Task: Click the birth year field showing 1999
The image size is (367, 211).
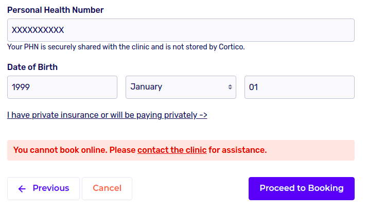Action: point(62,87)
